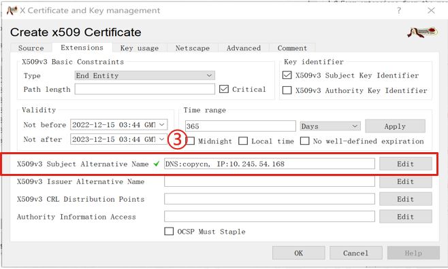The height and width of the screenshot is (269, 448).
Task: Click the XCA scroll logo at top right
Action: pos(422,32)
